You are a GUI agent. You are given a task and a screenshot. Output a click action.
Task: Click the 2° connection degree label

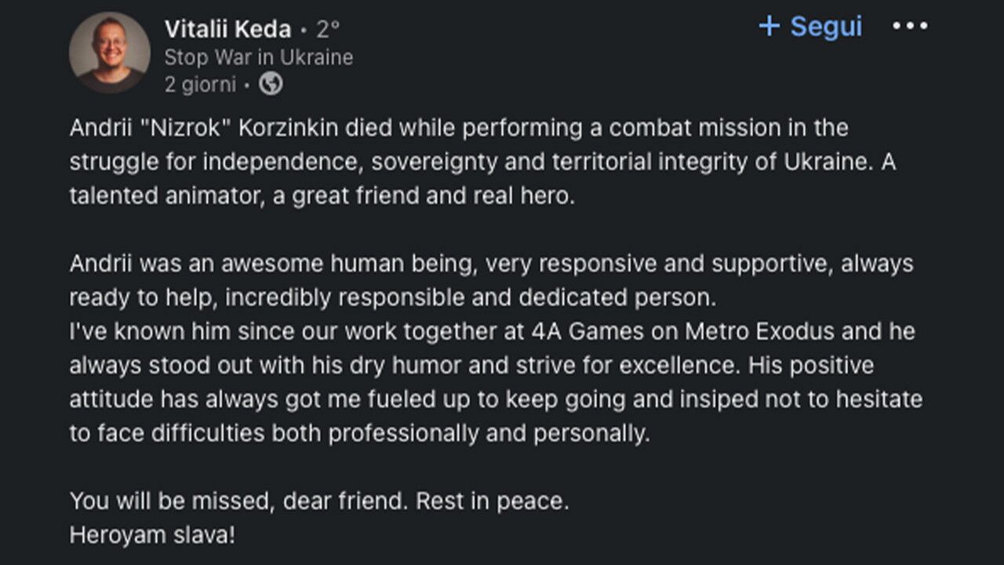[328, 29]
